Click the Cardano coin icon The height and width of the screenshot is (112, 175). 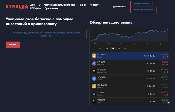[94, 79]
